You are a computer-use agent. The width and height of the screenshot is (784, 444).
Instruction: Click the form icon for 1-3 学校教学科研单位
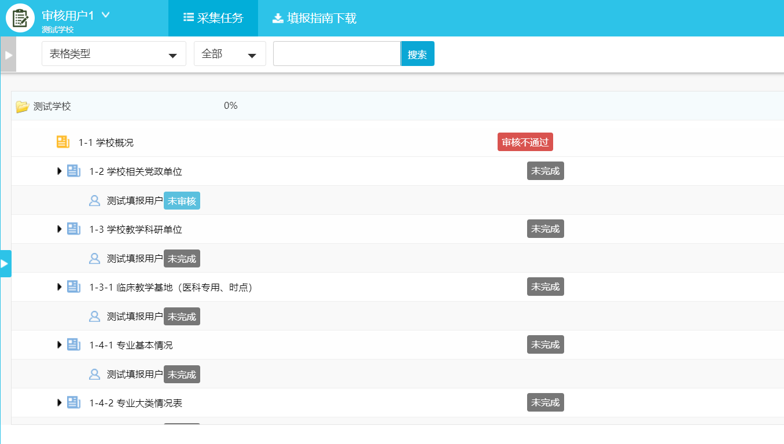tap(73, 229)
